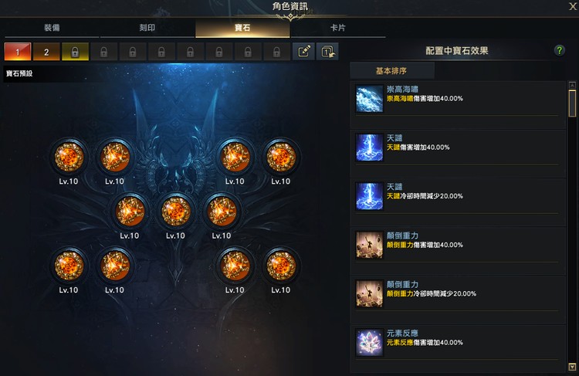The image size is (579, 376).
Task: Click the bottom-right Lv.10 gem
Action: tap(281, 266)
